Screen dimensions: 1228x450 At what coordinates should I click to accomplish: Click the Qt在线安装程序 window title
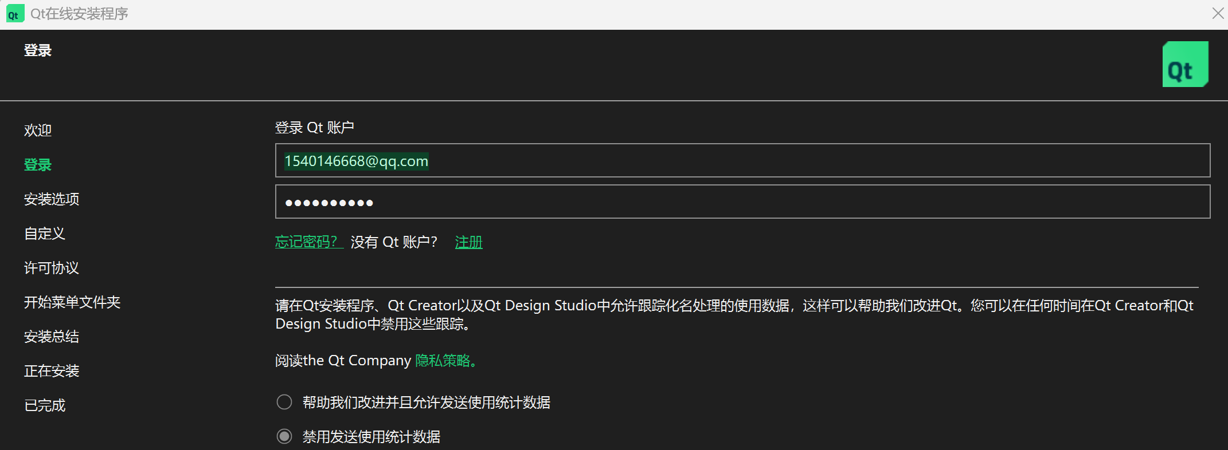click(x=79, y=14)
